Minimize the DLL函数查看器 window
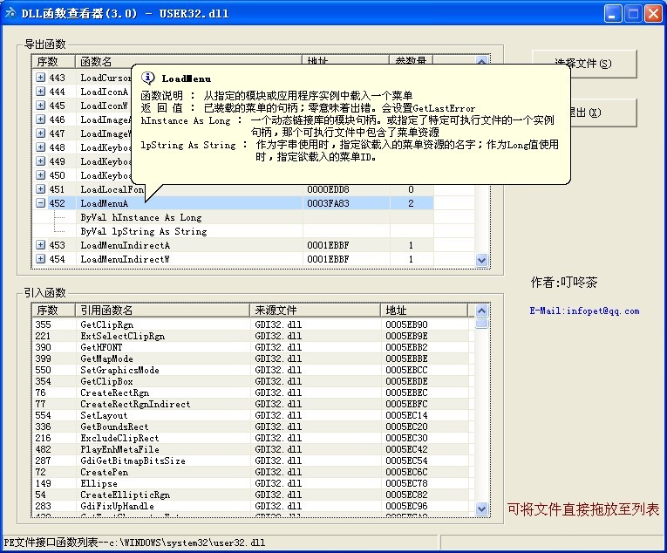667x553 pixels. pos(613,13)
